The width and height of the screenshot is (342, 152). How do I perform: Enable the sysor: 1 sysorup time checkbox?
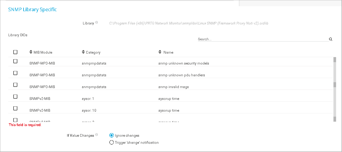click(x=15, y=97)
